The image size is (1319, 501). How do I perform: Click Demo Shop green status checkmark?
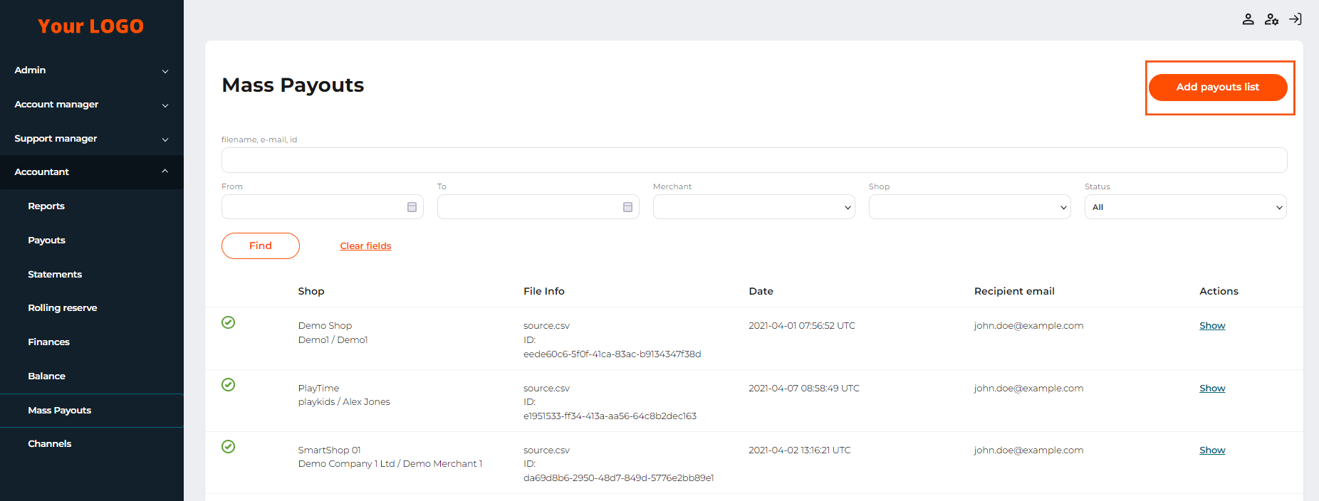pyautogui.click(x=228, y=322)
